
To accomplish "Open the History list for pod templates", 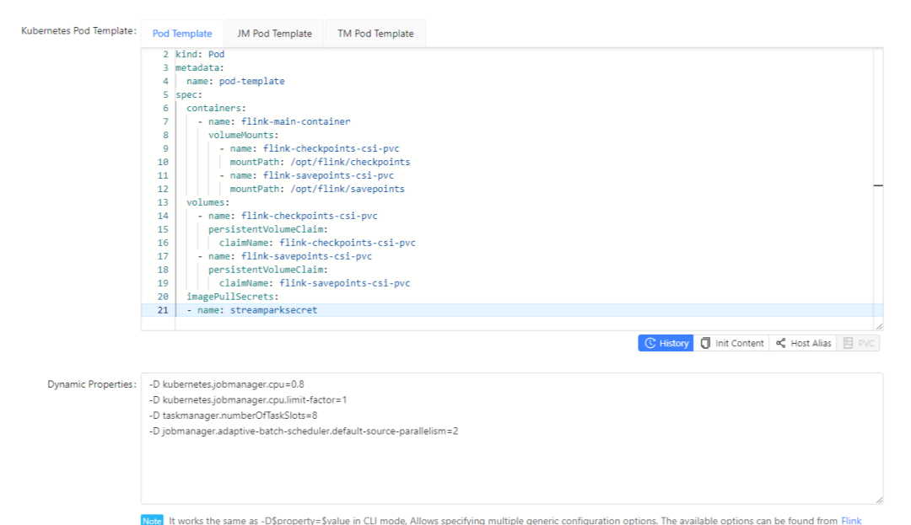I will click(666, 343).
